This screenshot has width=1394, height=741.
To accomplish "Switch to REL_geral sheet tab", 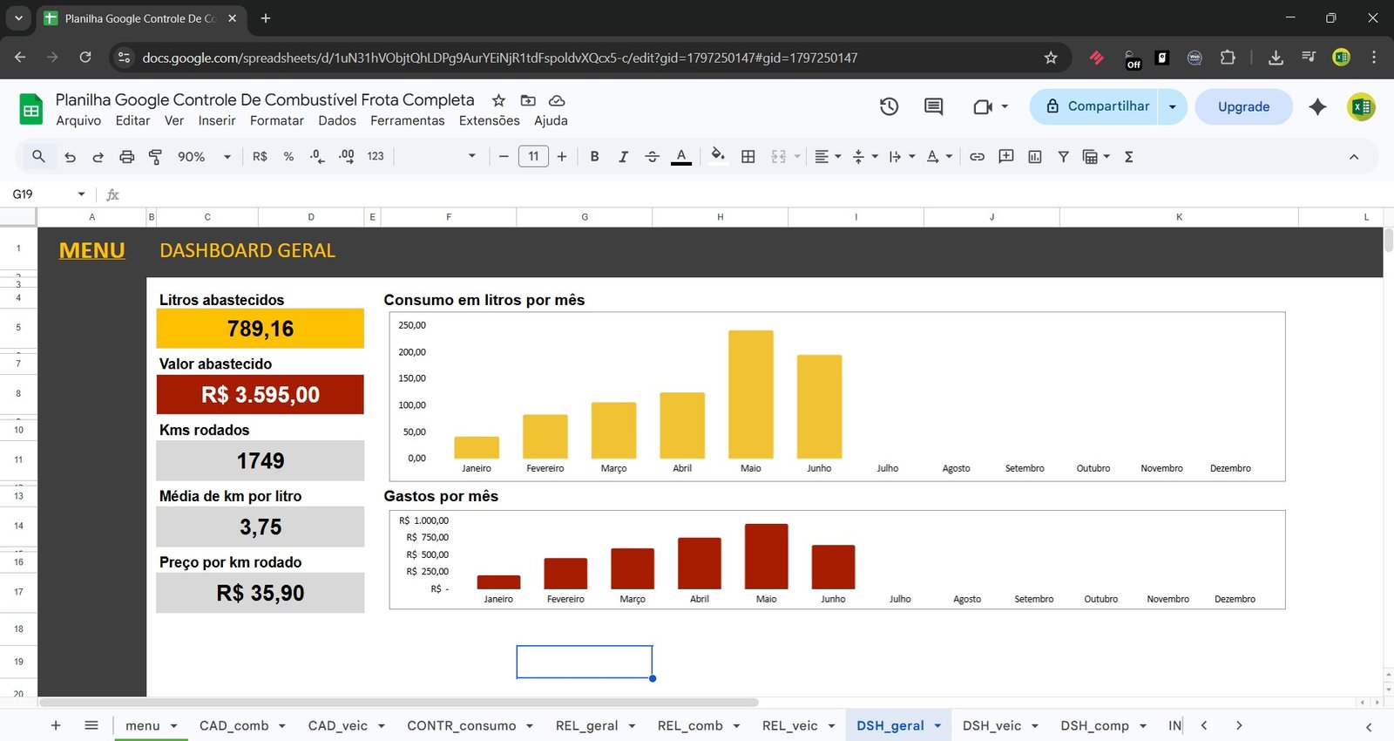I will pos(586,725).
